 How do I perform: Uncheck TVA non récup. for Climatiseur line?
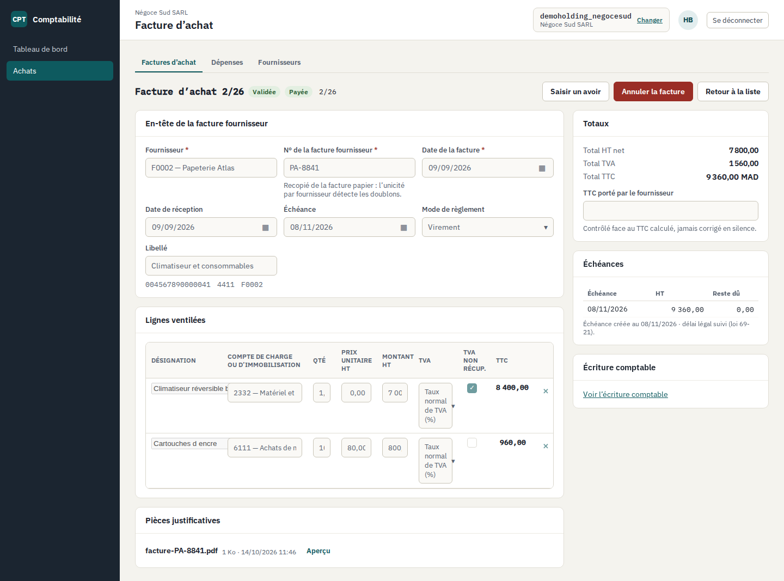(472, 388)
